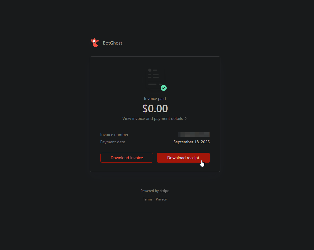Click the invoice document illustration icon
The width and height of the screenshot is (314, 250).
point(155,79)
